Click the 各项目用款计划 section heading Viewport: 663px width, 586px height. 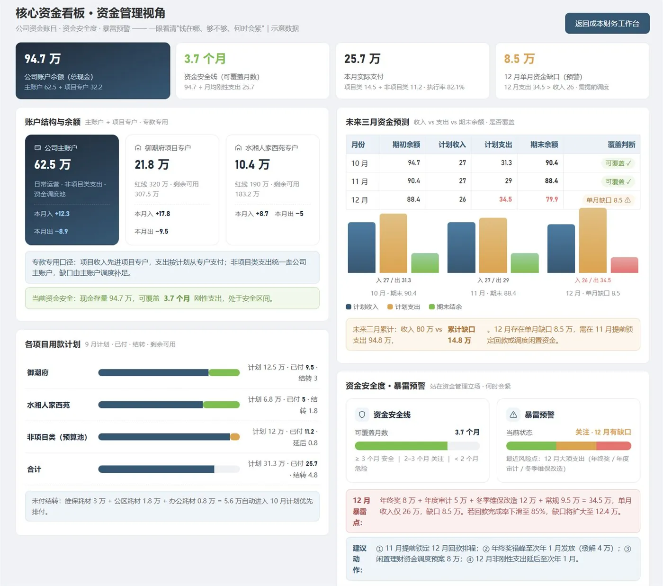pyautogui.click(x=53, y=344)
